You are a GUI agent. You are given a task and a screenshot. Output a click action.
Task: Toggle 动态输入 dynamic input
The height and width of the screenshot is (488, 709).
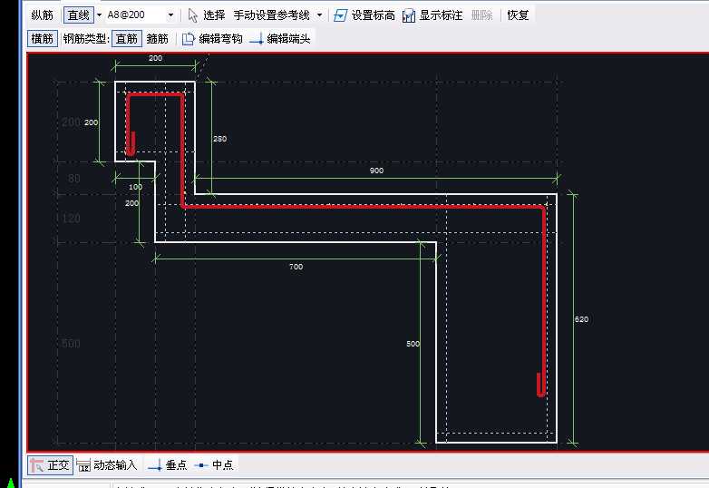point(107,465)
